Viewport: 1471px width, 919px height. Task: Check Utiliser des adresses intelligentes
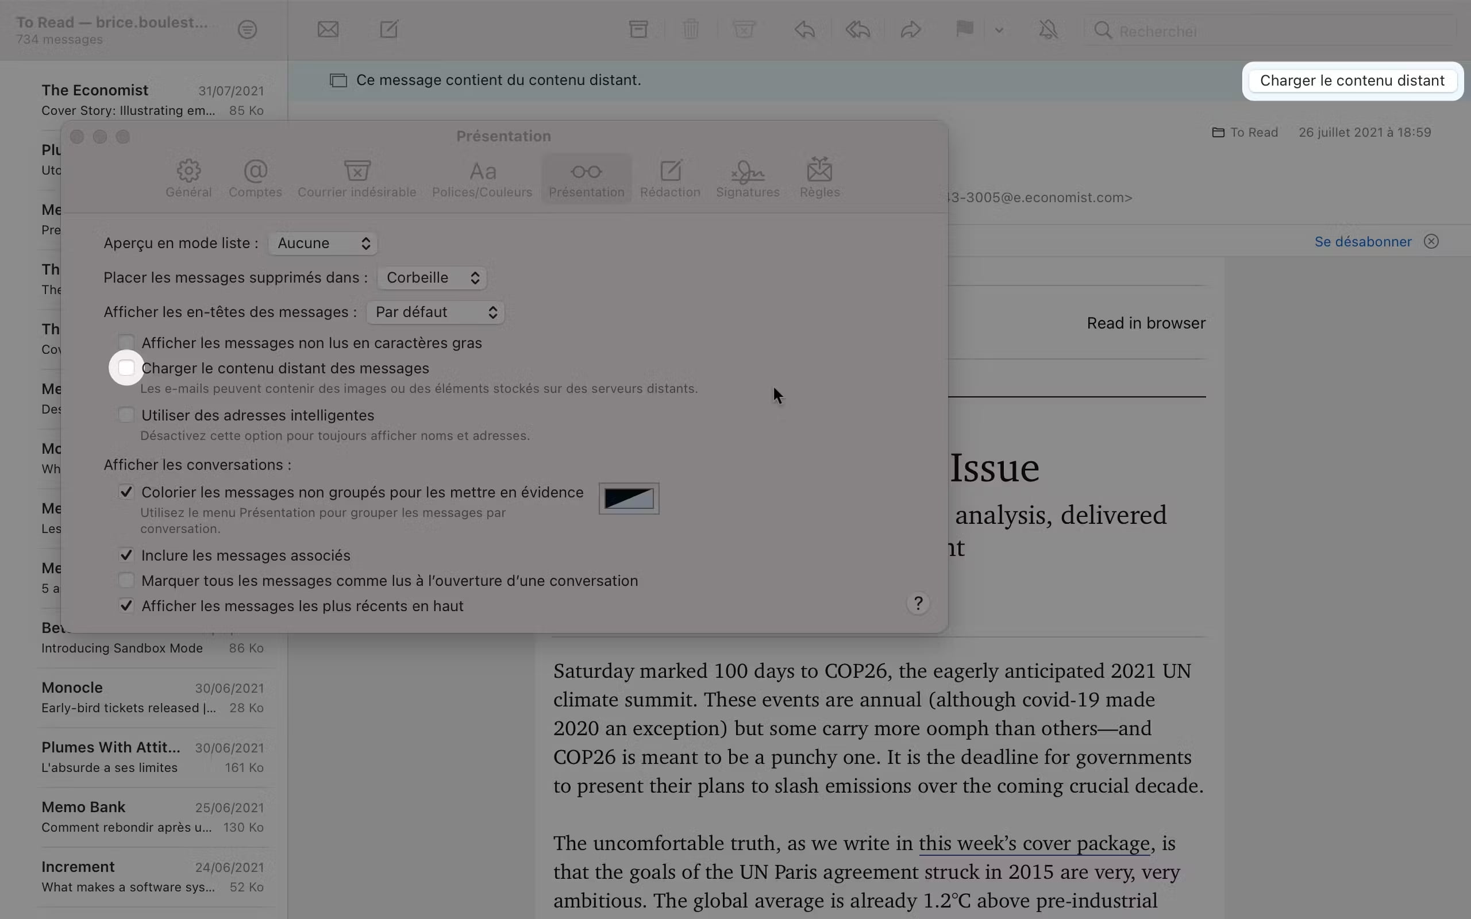(126, 415)
